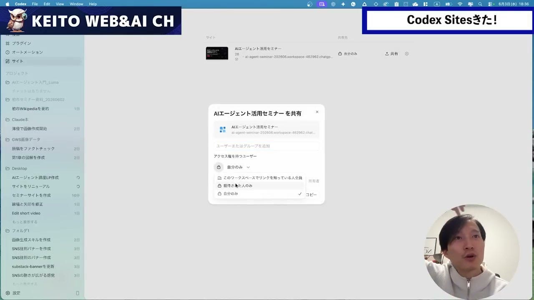Open オートメーション in the sidebar

[42, 52]
